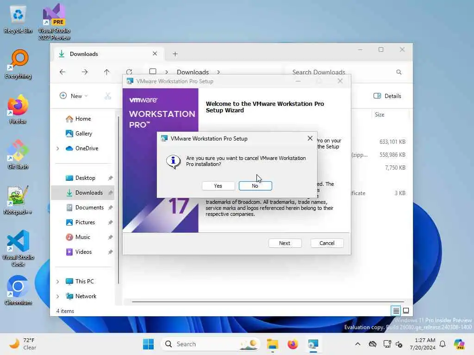Click the 633,101 KB file size cell

[392, 141]
